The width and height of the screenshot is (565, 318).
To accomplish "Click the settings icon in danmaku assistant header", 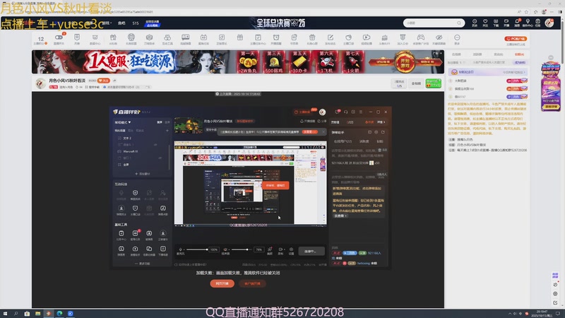I will (376, 132).
